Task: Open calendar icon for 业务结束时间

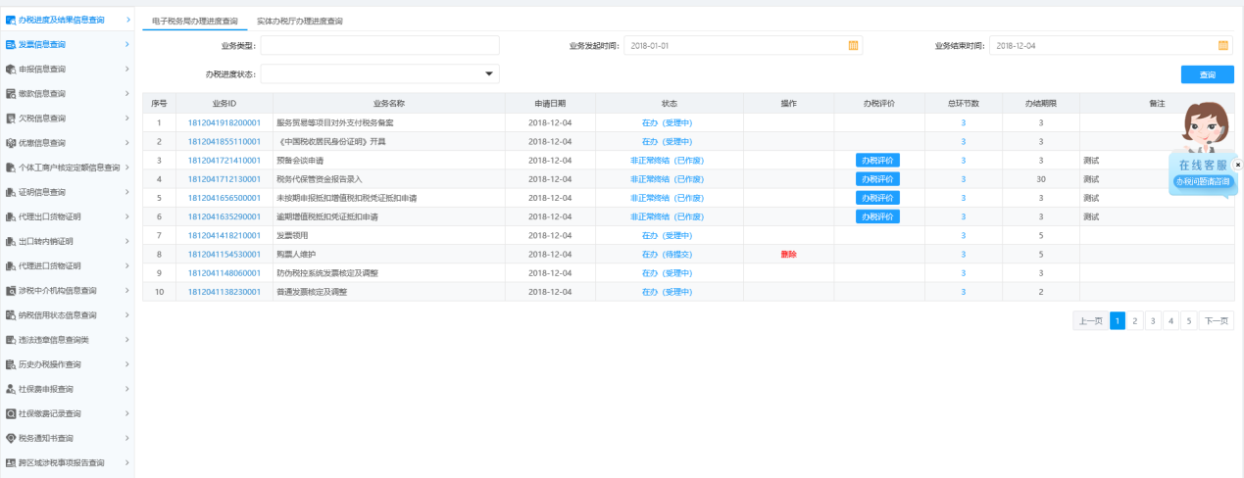Action: (x=1222, y=45)
